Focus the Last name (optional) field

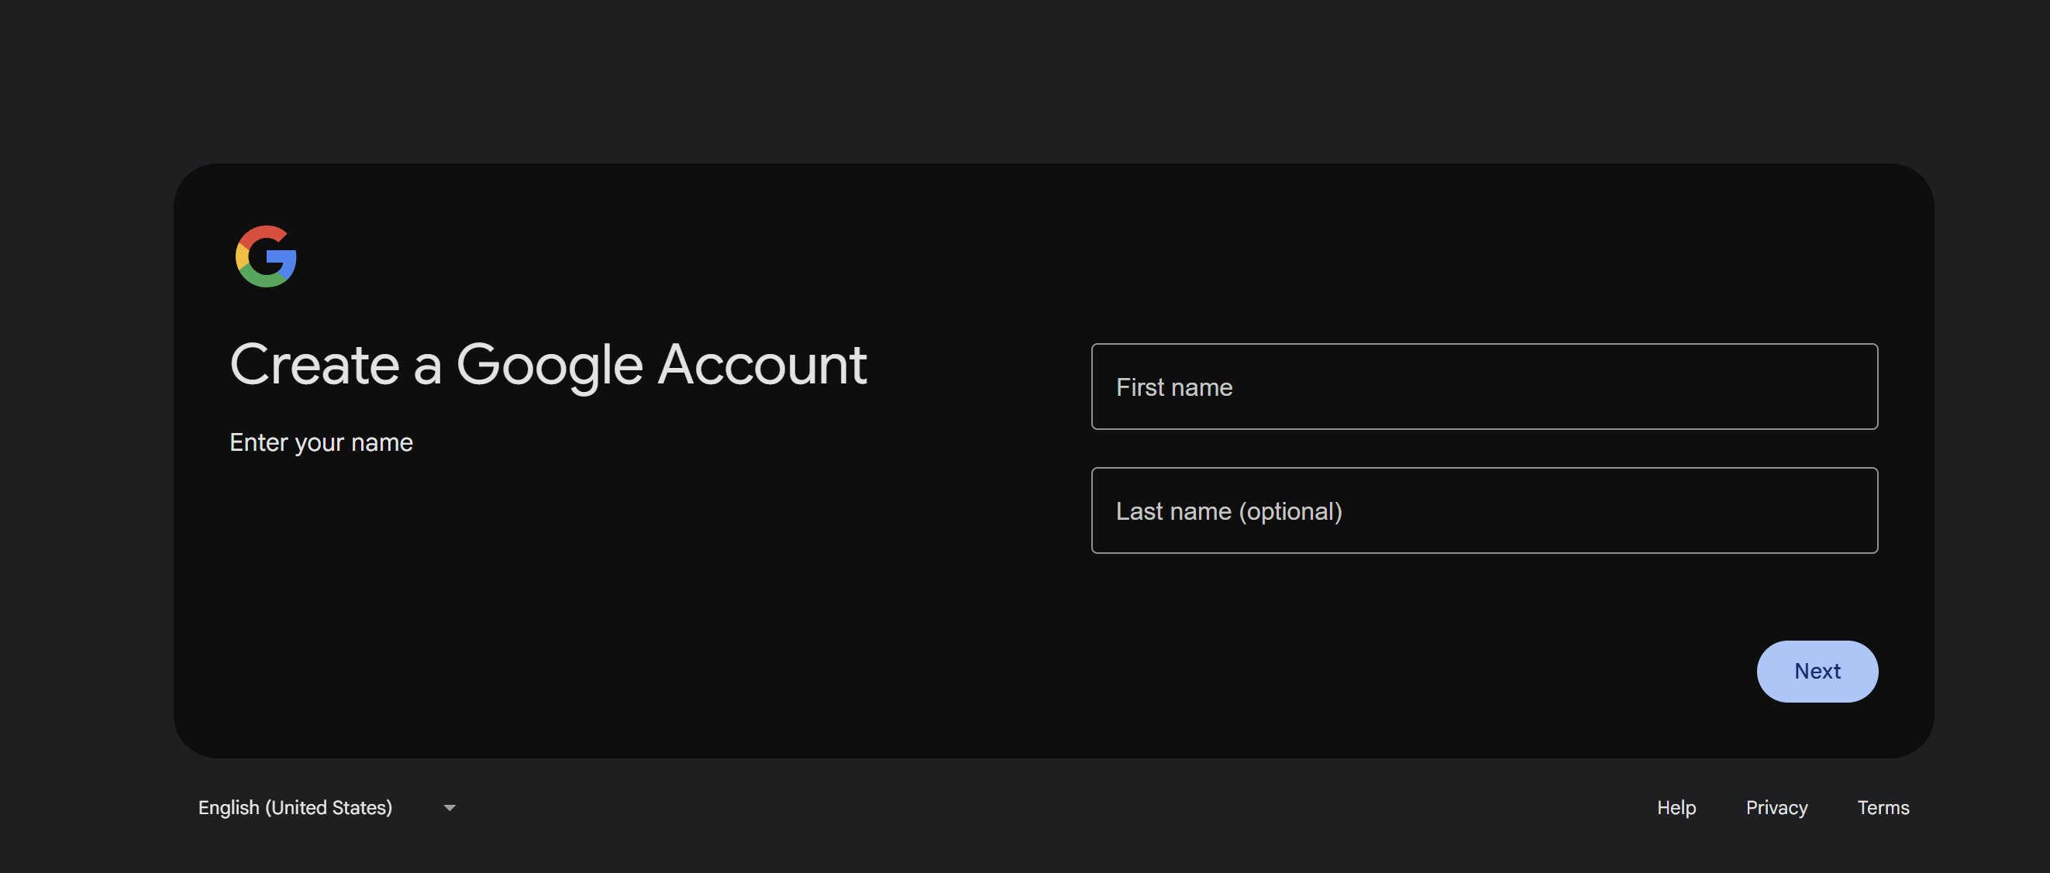point(1484,510)
